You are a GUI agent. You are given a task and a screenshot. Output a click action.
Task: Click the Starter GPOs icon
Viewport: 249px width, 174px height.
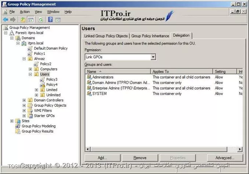tap(30, 116)
